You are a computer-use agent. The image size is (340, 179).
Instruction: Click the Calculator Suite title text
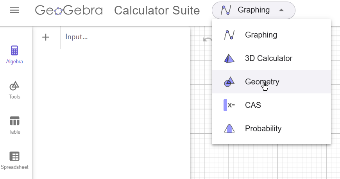pyautogui.click(x=157, y=11)
